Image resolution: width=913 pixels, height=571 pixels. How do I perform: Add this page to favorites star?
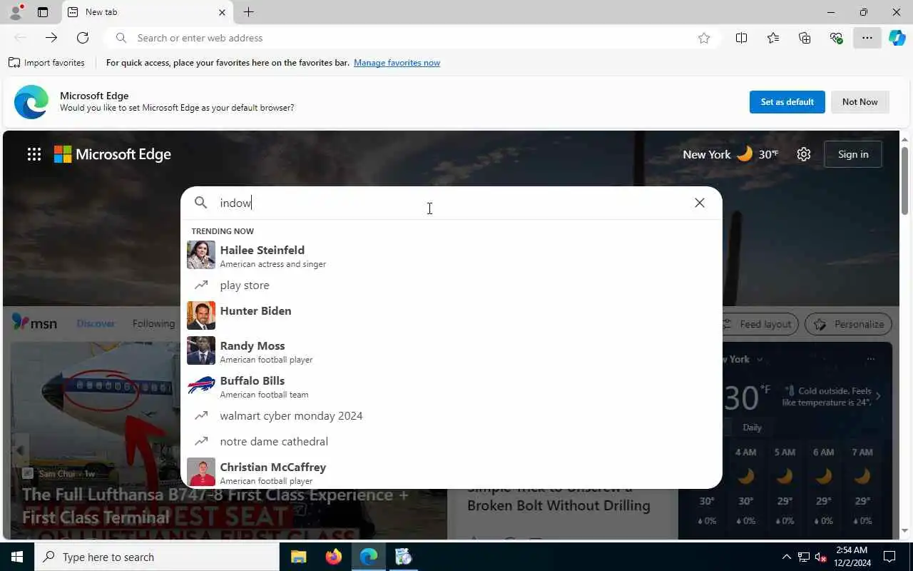tap(704, 38)
